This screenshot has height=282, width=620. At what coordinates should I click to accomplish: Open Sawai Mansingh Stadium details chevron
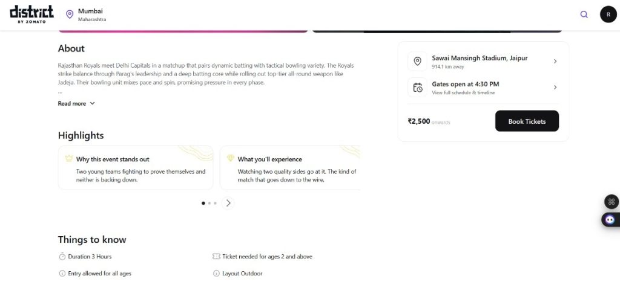pos(555,61)
